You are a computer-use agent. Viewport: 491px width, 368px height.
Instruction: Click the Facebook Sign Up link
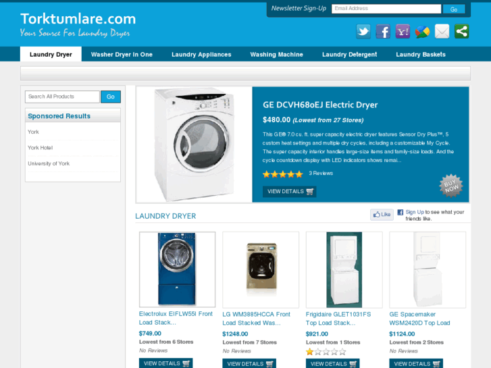point(415,212)
